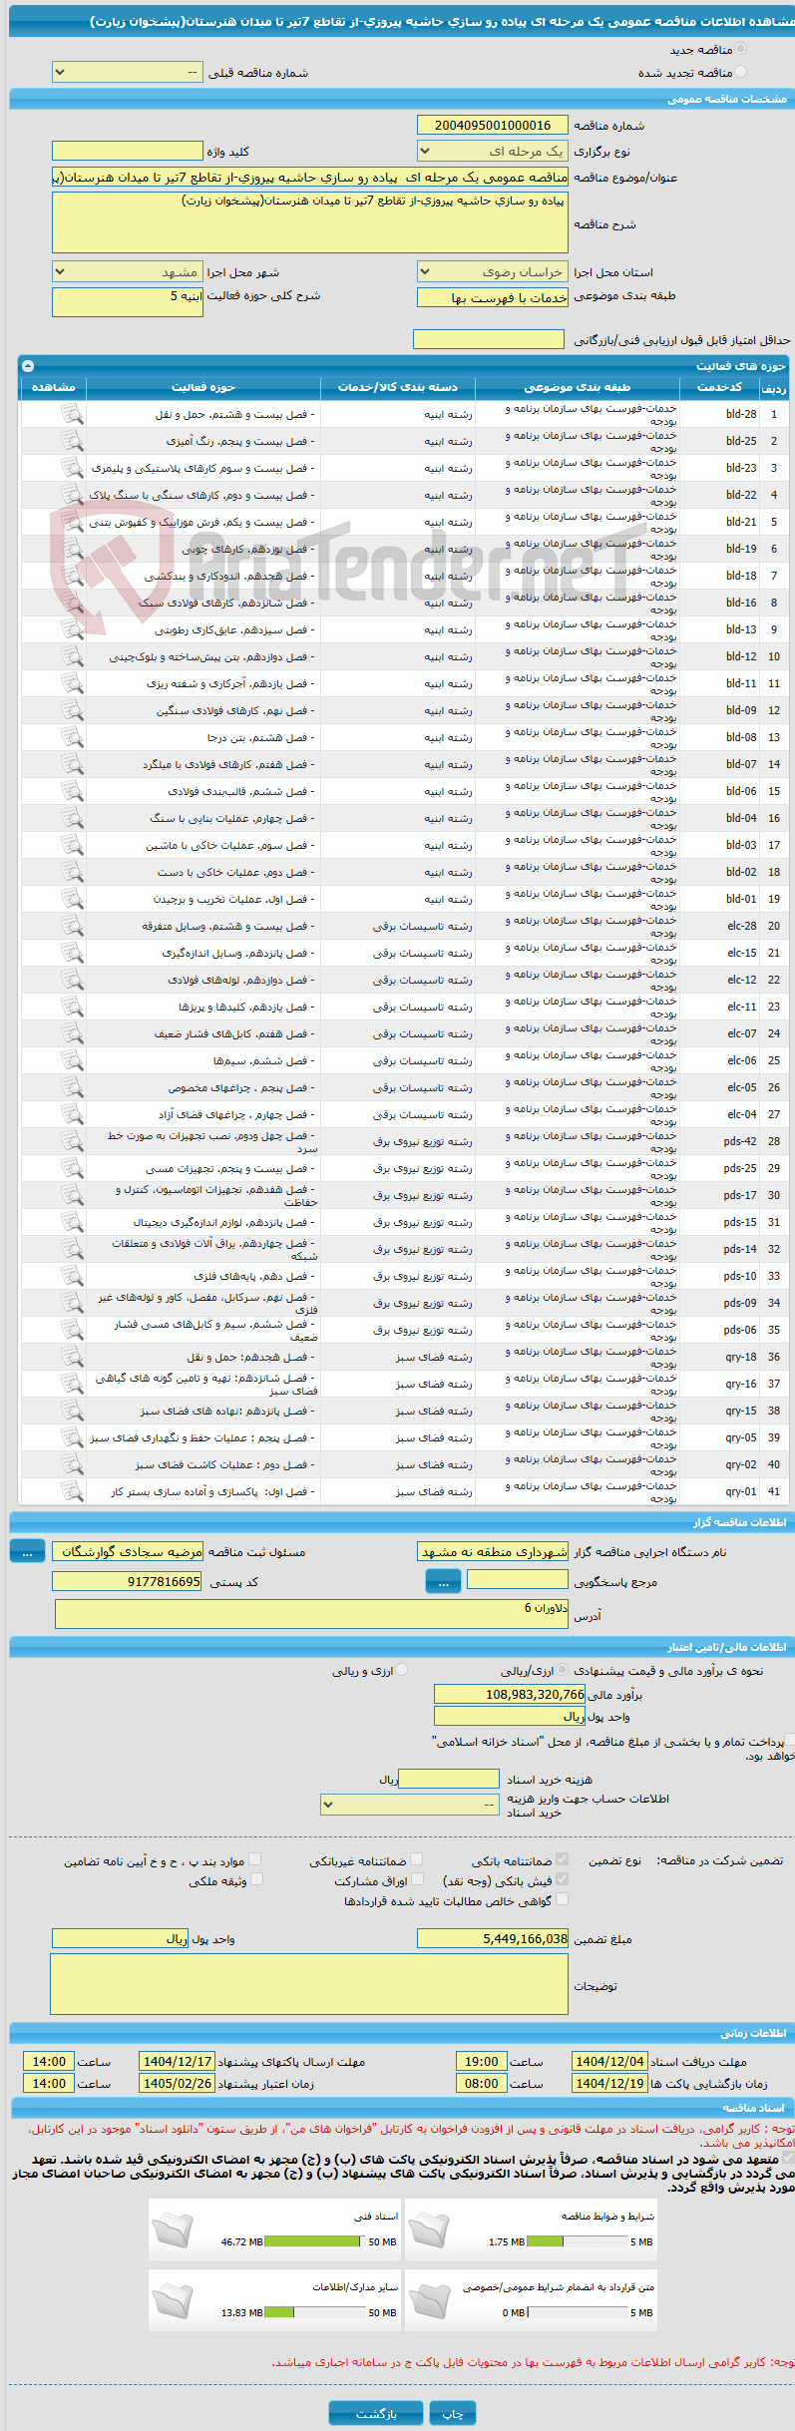Click the سایر مدارک size progress bar
The width and height of the screenshot is (795, 2431).
(x=315, y=2312)
